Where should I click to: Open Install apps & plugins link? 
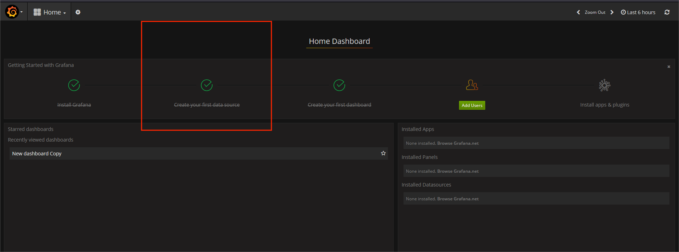[605, 105]
